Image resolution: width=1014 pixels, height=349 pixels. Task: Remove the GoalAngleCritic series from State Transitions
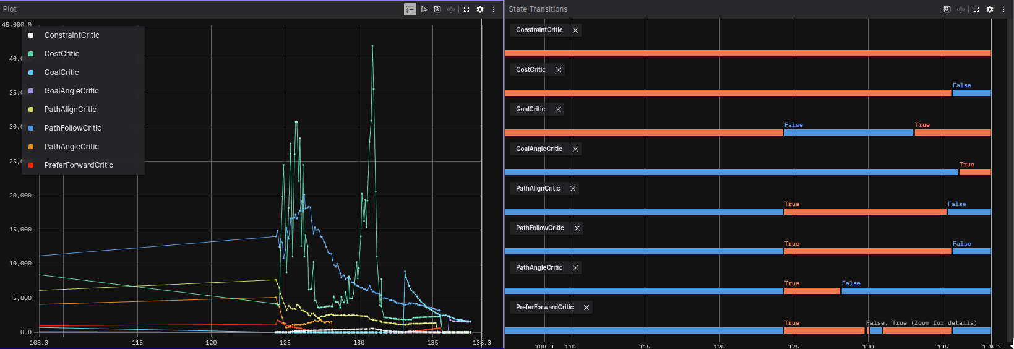[x=575, y=149]
